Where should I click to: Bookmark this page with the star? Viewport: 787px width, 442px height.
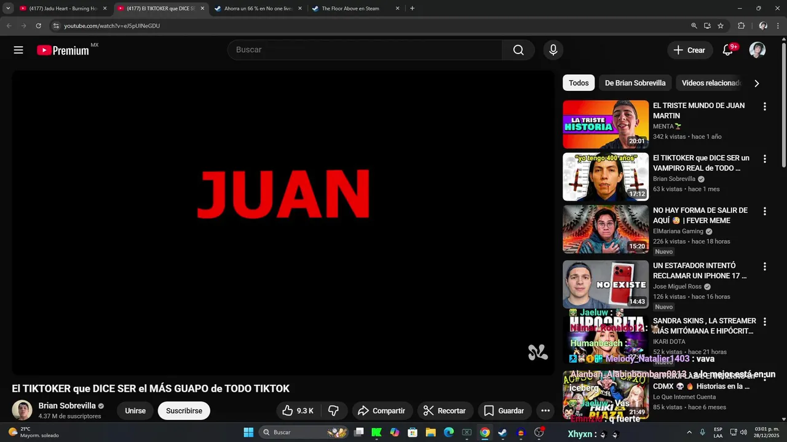721,26
